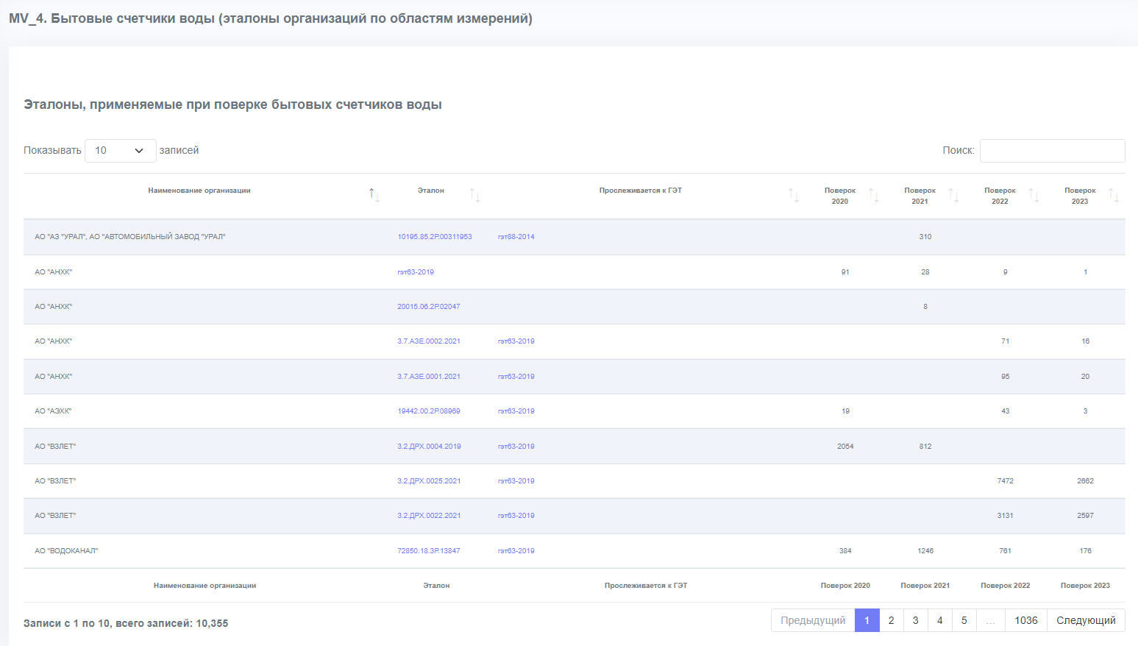Open etalon link 3.2.ДРХ.0004.2019
This screenshot has width=1138, height=646.
(x=429, y=447)
